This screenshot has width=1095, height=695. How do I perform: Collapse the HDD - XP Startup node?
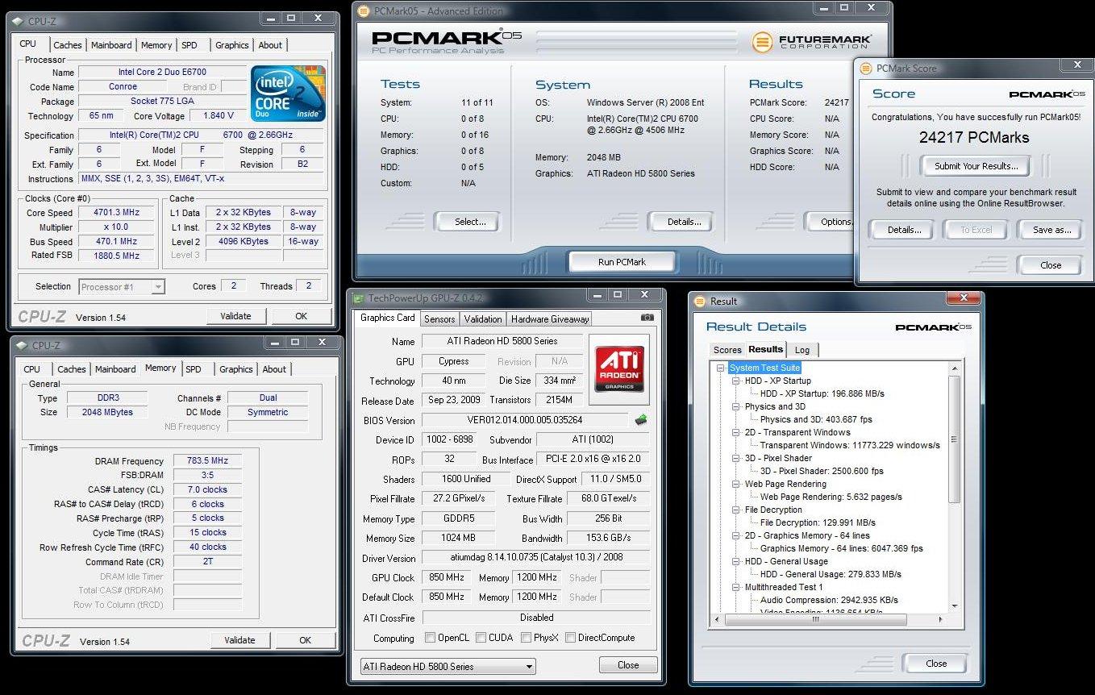pos(736,381)
